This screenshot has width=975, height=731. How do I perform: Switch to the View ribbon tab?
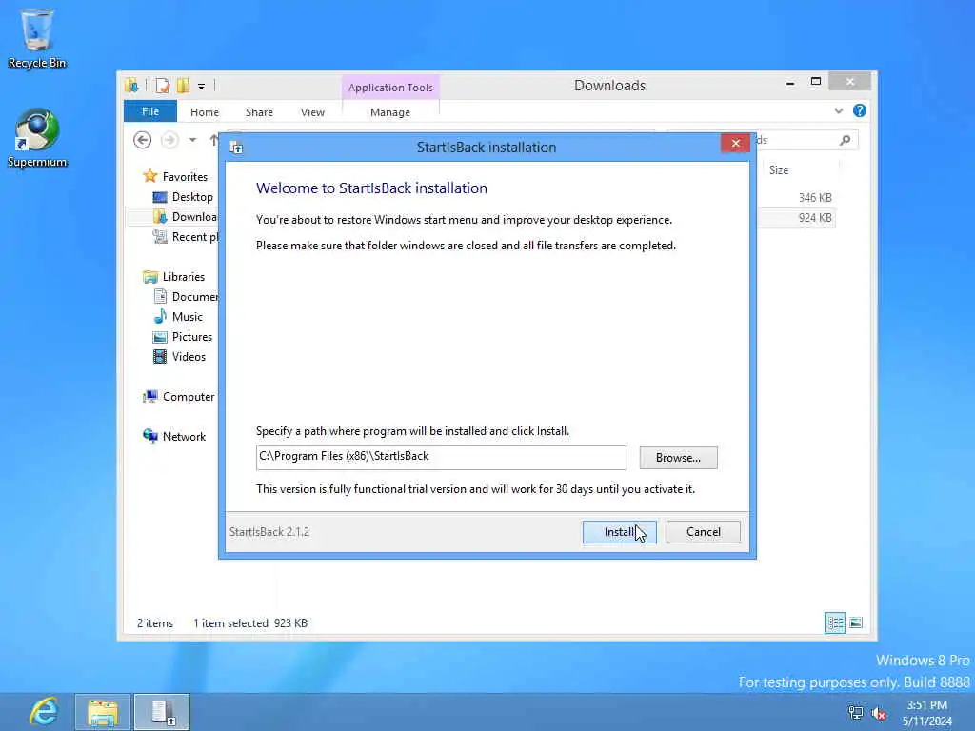312,112
